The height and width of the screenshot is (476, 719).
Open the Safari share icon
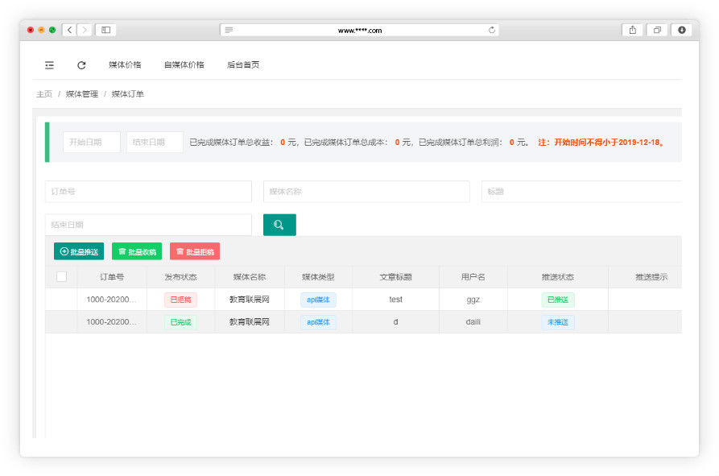pos(632,30)
